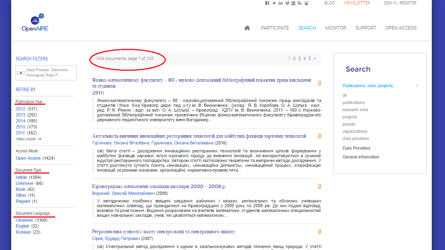Filter results by Preprint document type
Viewport: 445px width, 250px height.
(22, 201)
